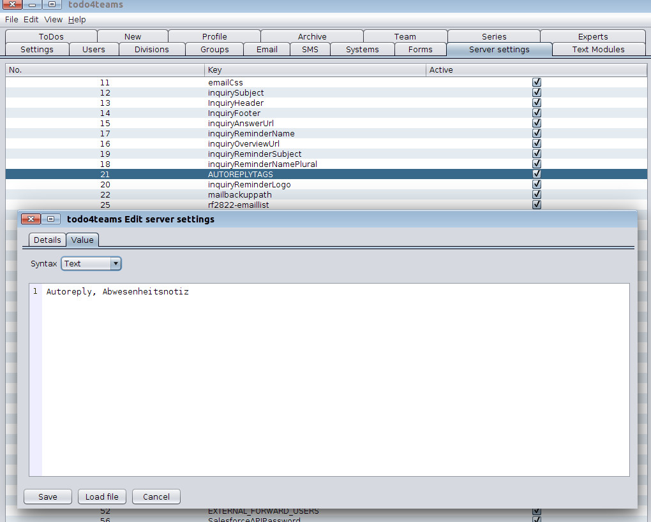This screenshot has height=522, width=651.
Task: Select the mailbackuppath key
Action: [239, 194]
